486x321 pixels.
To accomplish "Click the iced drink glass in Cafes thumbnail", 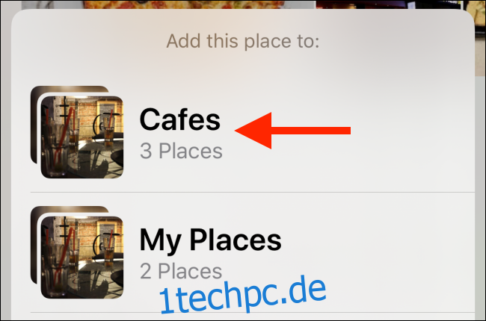I will tap(56, 148).
